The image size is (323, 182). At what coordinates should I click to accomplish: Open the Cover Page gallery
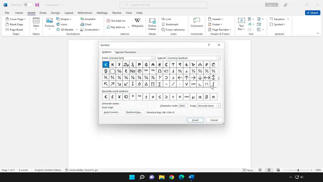[16, 19]
